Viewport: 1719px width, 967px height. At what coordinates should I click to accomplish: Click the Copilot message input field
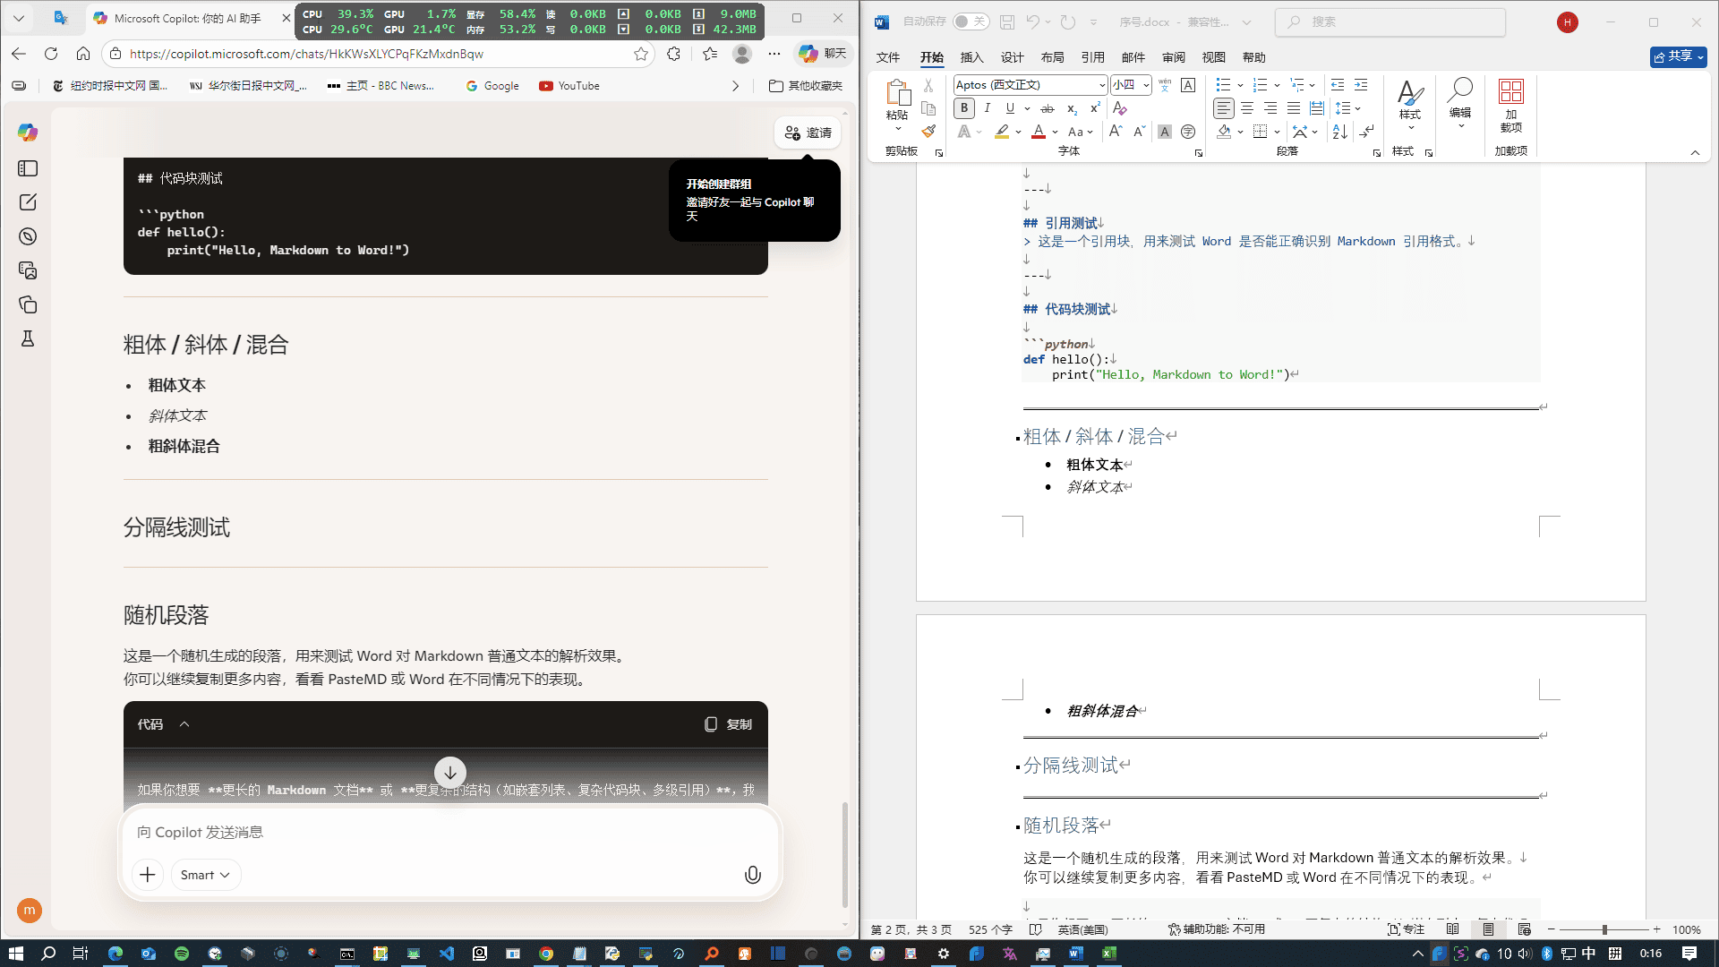(x=430, y=832)
